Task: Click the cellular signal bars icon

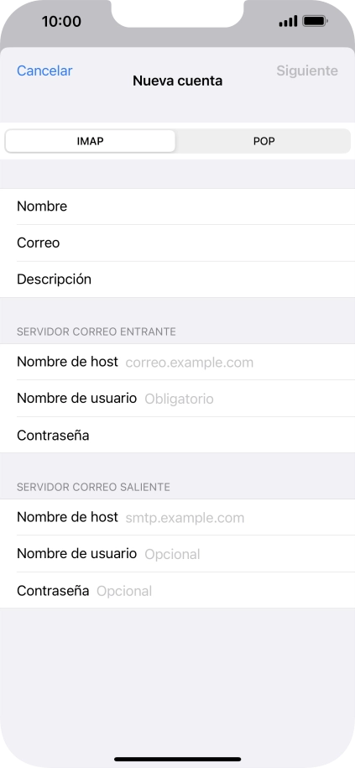Action: 288,21
